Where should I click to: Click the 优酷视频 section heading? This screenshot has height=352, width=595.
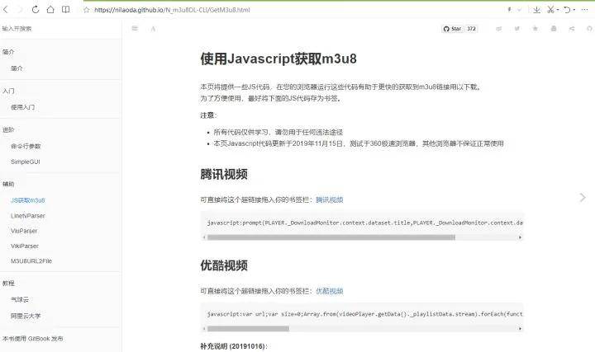click(x=224, y=265)
